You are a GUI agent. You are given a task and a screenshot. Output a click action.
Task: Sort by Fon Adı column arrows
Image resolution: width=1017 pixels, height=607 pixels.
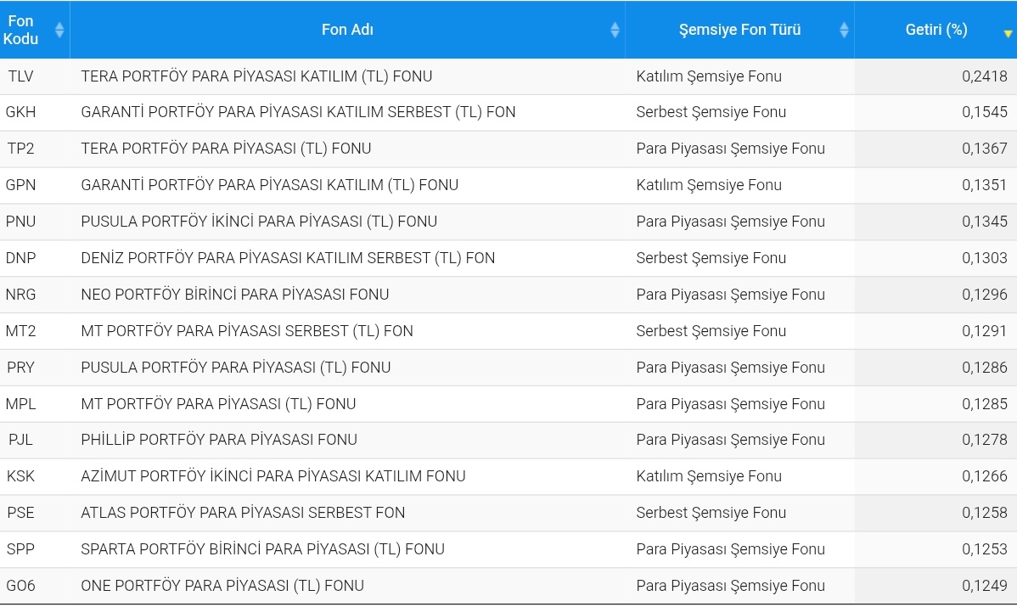point(615,30)
